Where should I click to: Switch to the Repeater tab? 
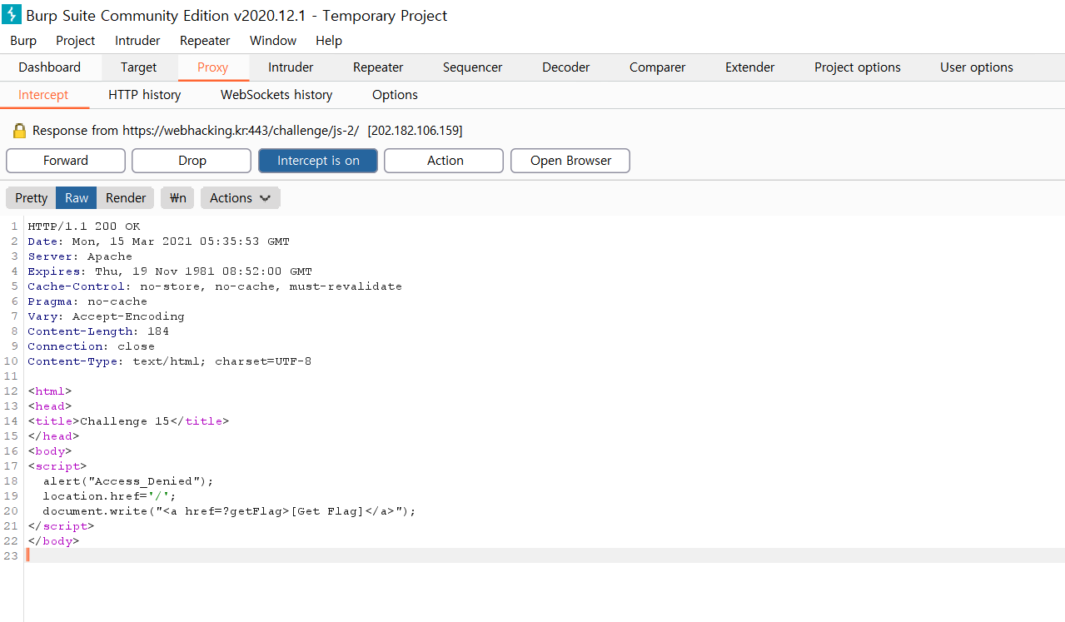coord(378,67)
